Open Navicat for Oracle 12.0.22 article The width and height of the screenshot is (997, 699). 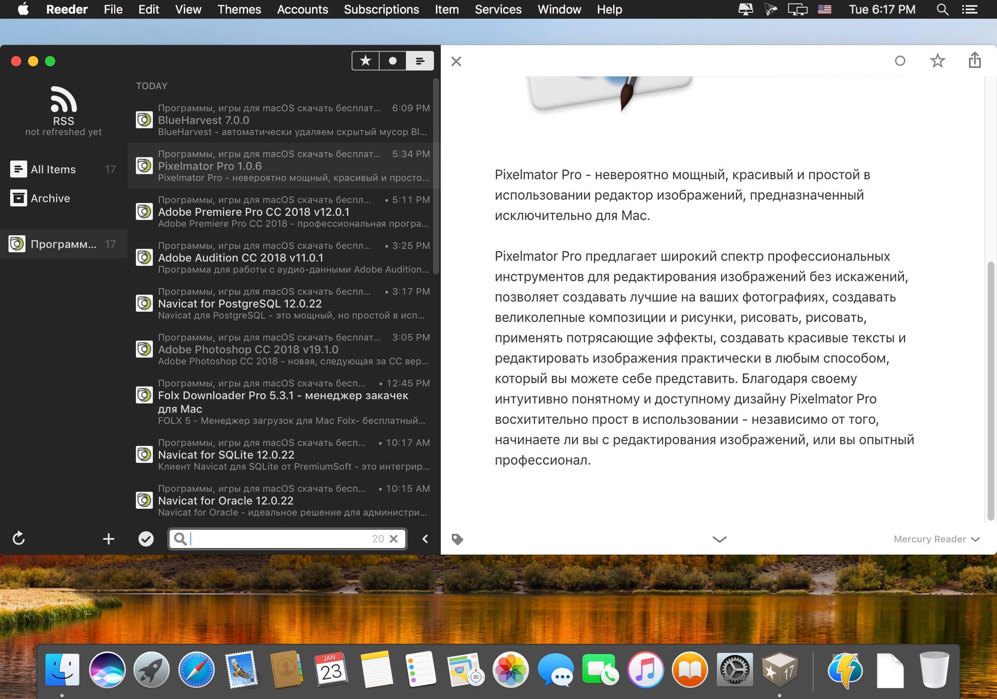pyautogui.click(x=283, y=500)
